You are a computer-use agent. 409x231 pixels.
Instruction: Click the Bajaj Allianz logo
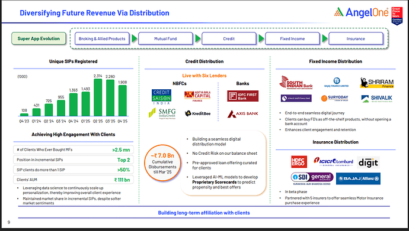tap(358, 178)
